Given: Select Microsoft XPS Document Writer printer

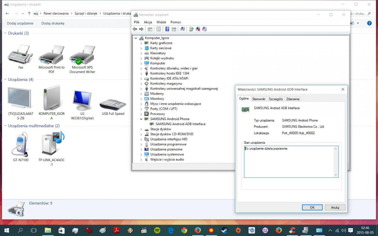Looking at the screenshot, I should pos(82,59).
